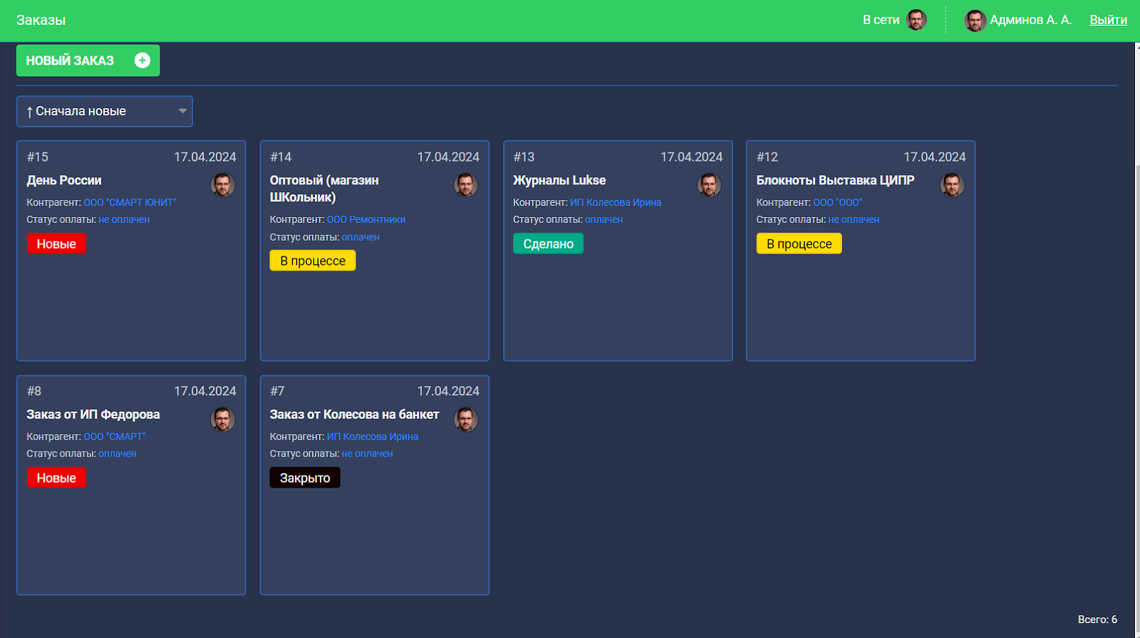Viewport: 1140px width, 638px height.
Task: Click assignee avatar on order #15
Action: tap(223, 185)
